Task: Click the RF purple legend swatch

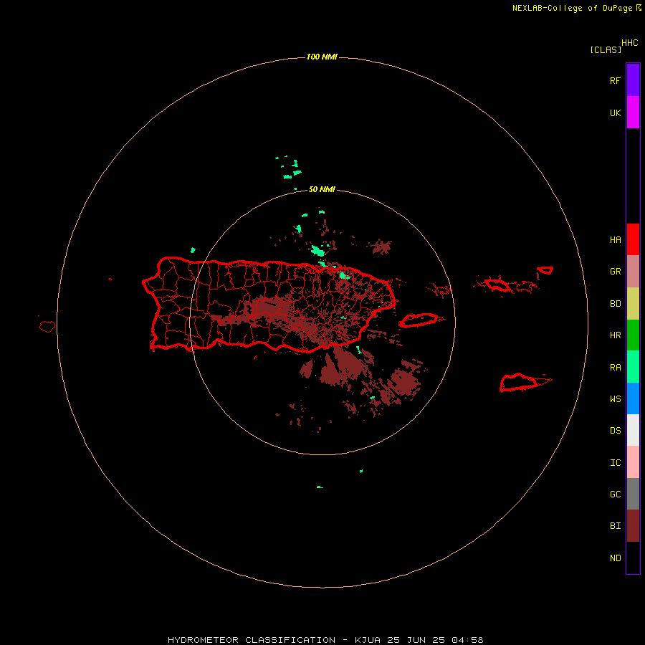Action: 633,80
